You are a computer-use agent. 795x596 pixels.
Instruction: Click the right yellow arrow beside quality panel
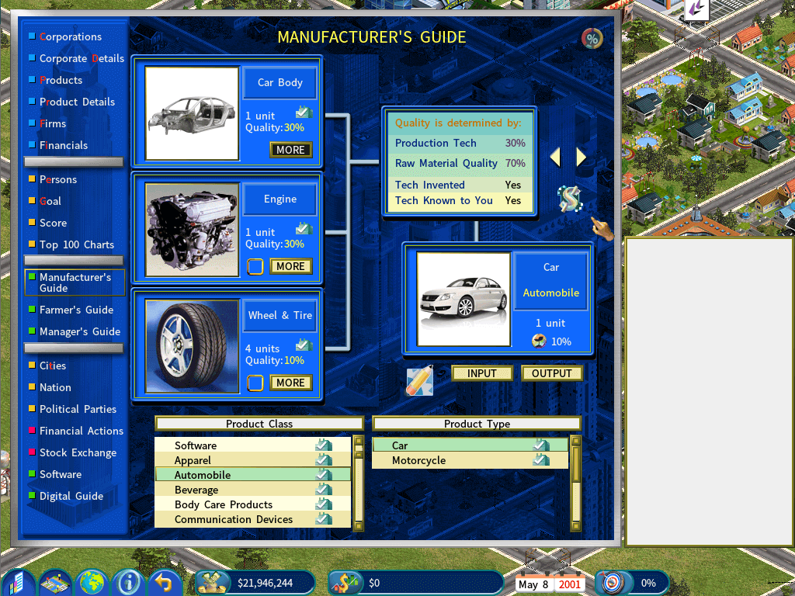581,158
